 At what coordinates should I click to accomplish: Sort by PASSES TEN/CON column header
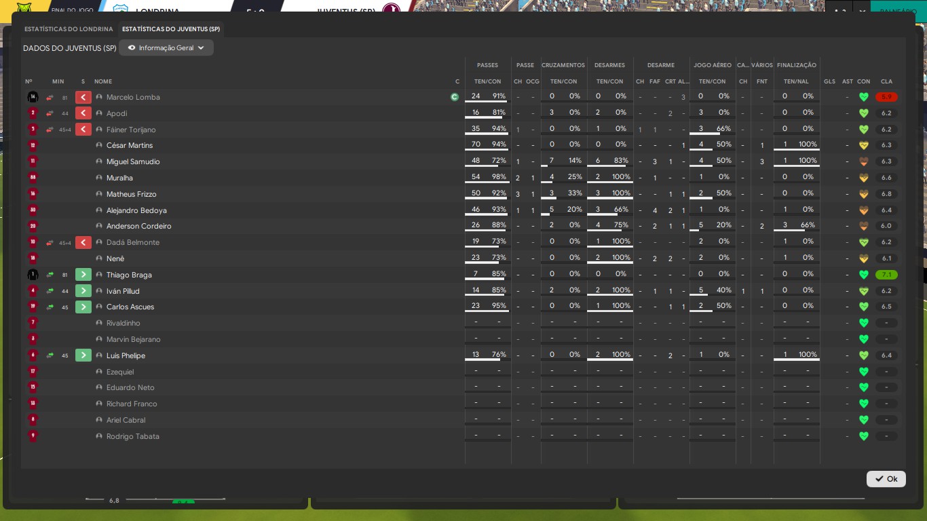[487, 81]
